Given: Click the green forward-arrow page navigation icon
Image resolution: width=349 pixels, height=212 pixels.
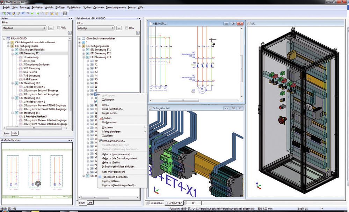Looking at the screenshot, I should (37, 13).
